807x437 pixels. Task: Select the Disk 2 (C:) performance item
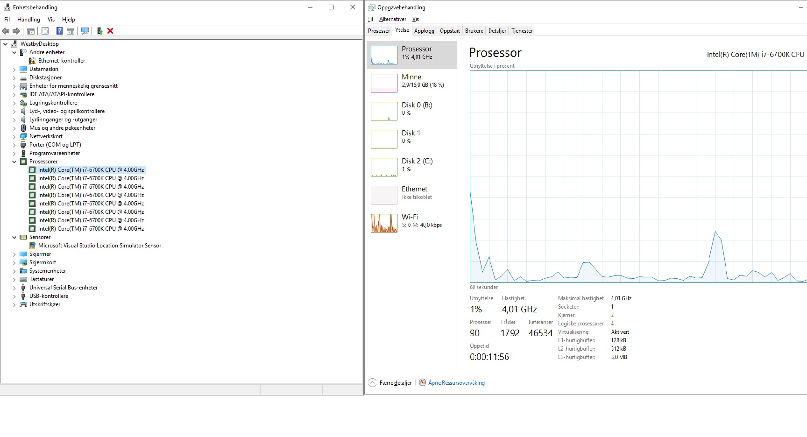coord(411,167)
